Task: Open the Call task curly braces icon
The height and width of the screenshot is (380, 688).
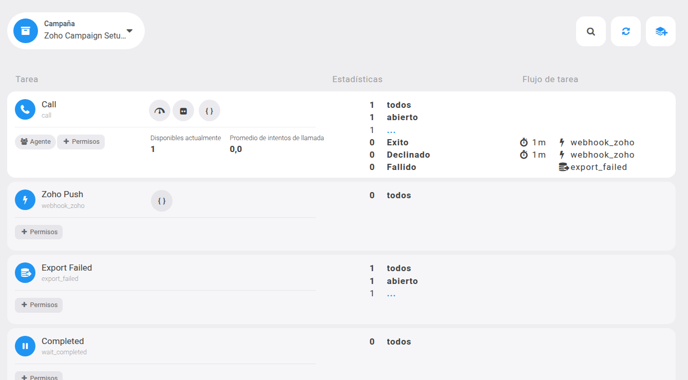Action: click(x=209, y=110)
